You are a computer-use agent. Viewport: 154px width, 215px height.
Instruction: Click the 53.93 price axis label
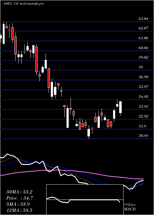[144, 106]
